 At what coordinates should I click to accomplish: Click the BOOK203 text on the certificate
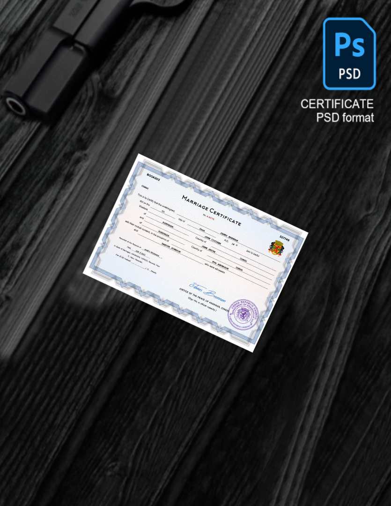pyautogui.click(x=153, y=176)
